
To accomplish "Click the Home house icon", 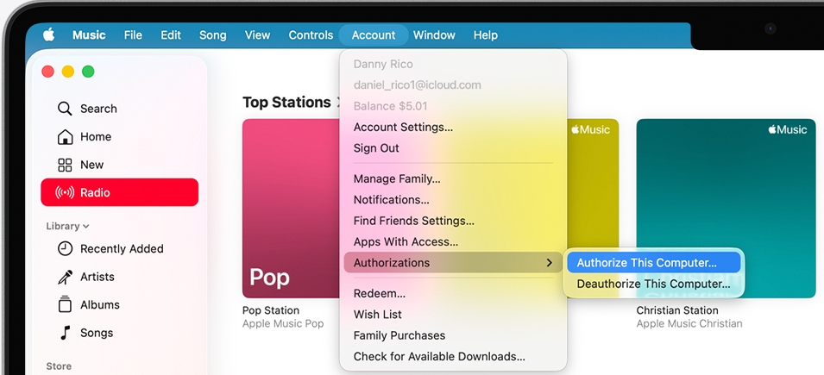I will pyautogui.click(x=65, y=136).
